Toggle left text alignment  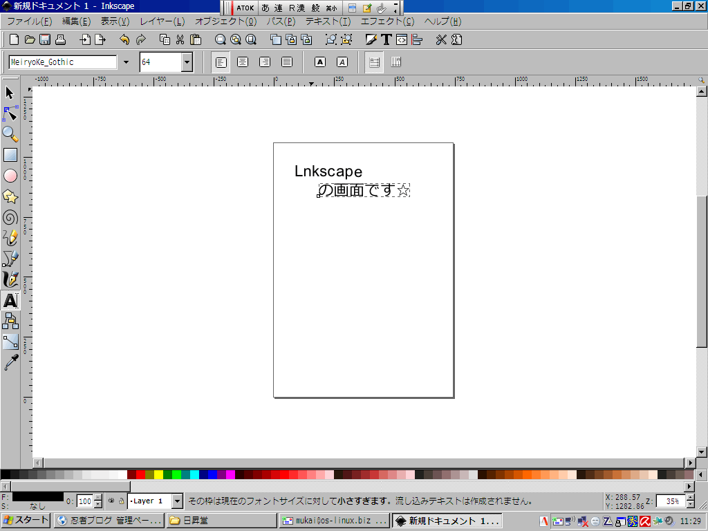221,62
